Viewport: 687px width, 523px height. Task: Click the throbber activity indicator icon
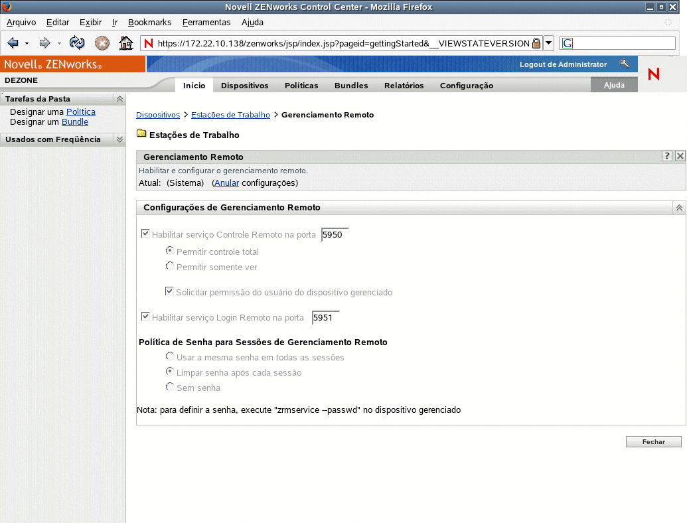(668, 23)
